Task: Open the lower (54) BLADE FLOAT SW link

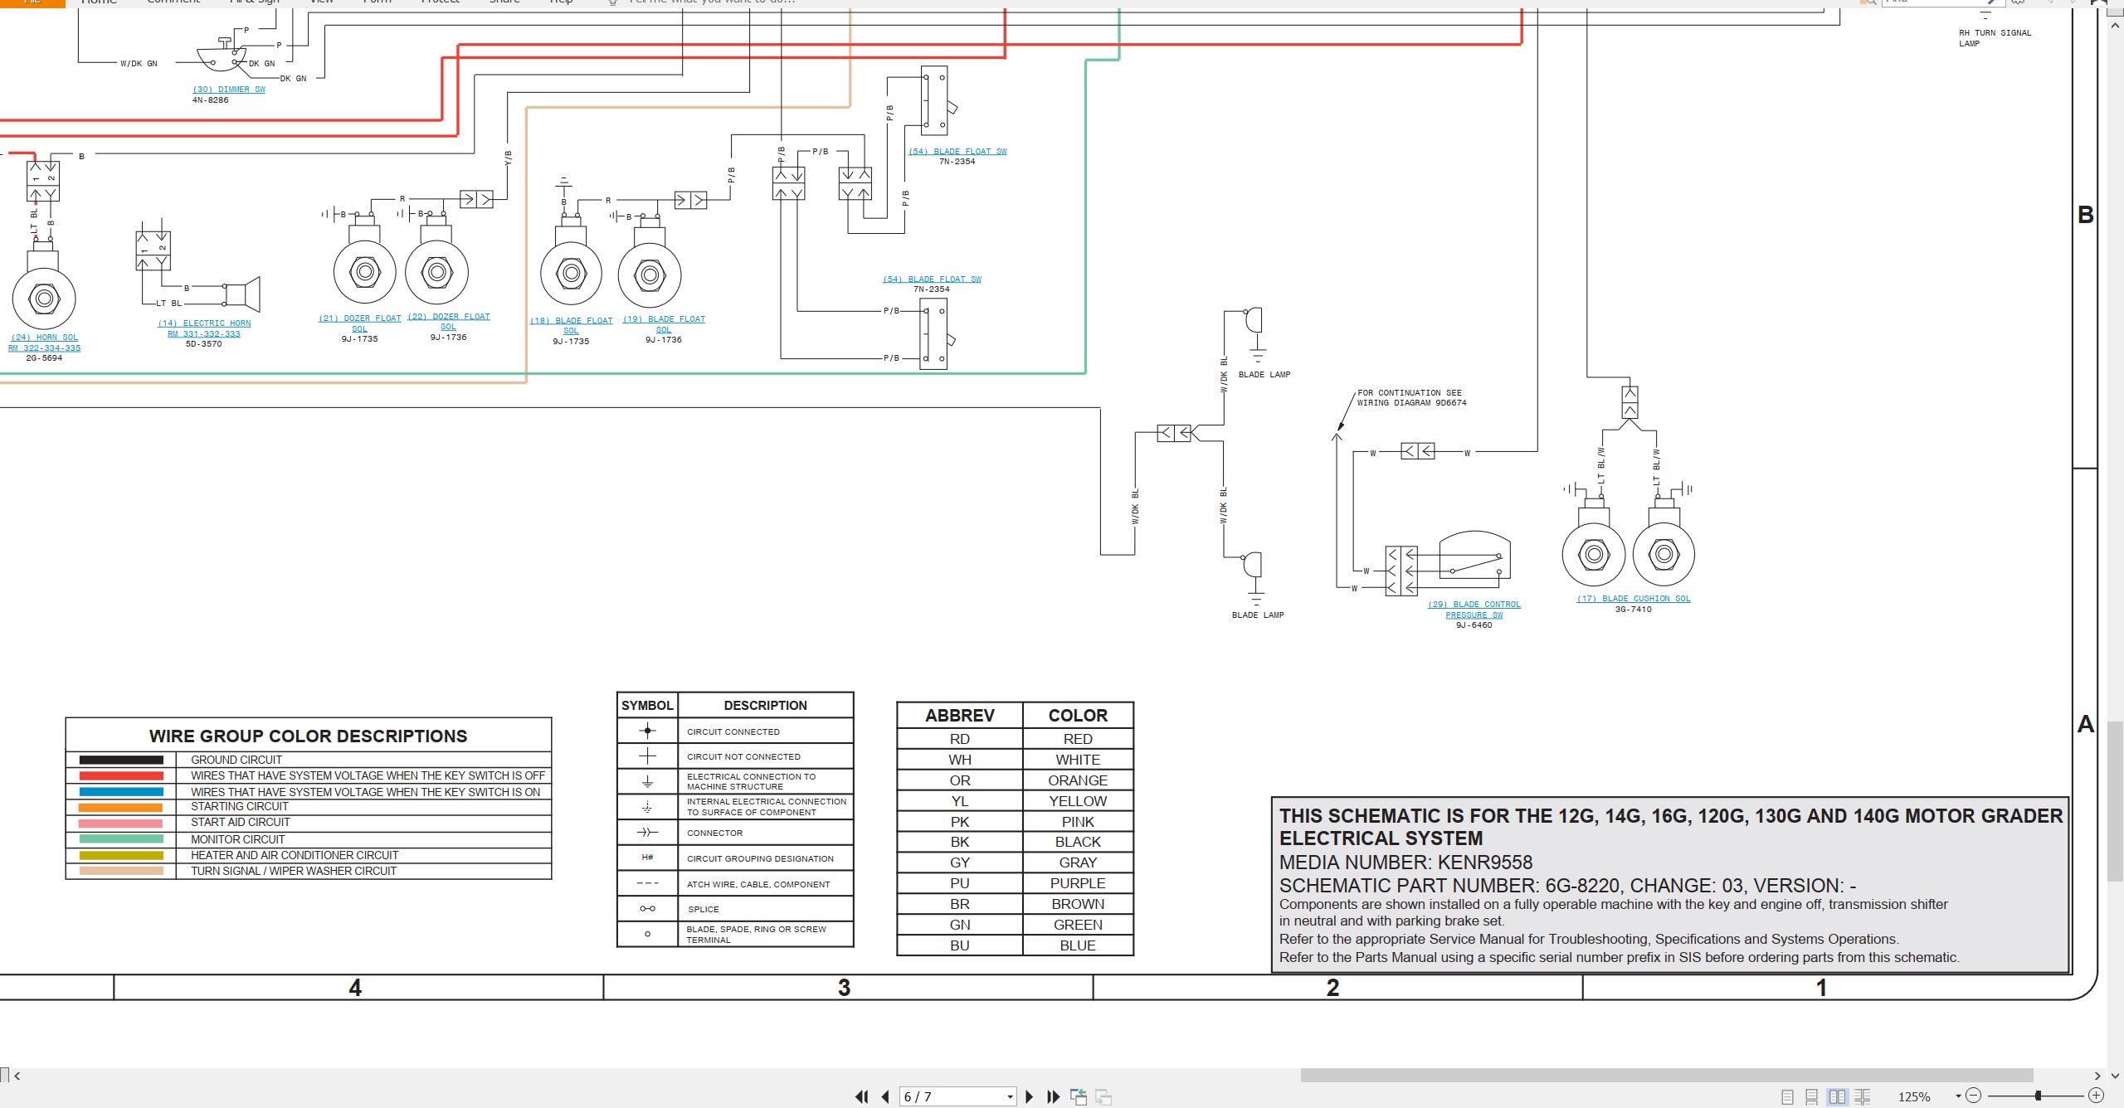Action: pyautogui.click(x=932, y=279)
